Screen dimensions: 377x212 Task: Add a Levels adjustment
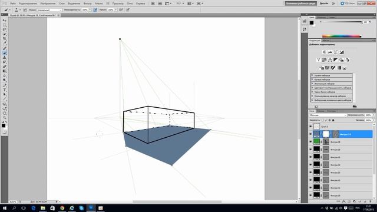tap(330, 52)
